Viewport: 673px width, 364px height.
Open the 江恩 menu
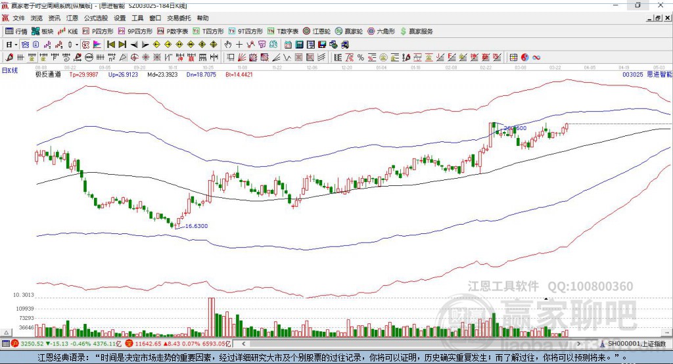[x=72, y=18]
